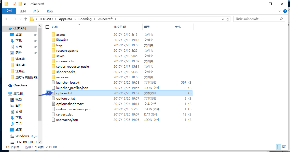Open 音乐 under 此电脑

[x=19, y=124]
